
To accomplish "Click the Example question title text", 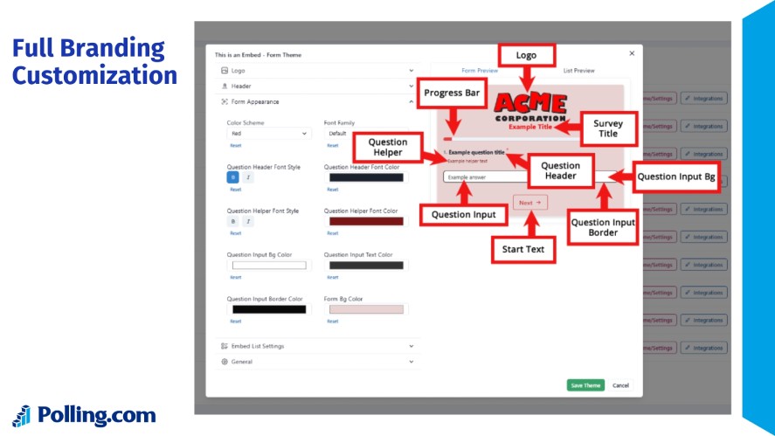I will click(x=476, y=152).
